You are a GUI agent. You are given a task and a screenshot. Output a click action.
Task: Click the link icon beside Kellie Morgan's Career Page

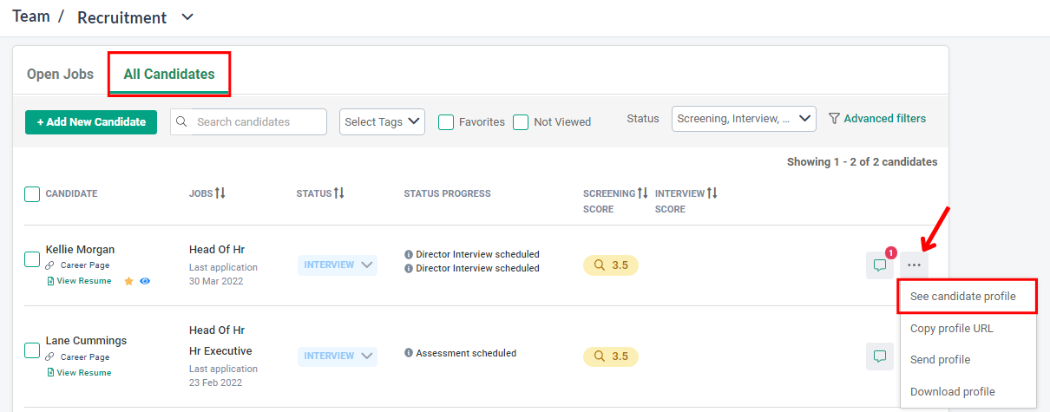[50, 265]
